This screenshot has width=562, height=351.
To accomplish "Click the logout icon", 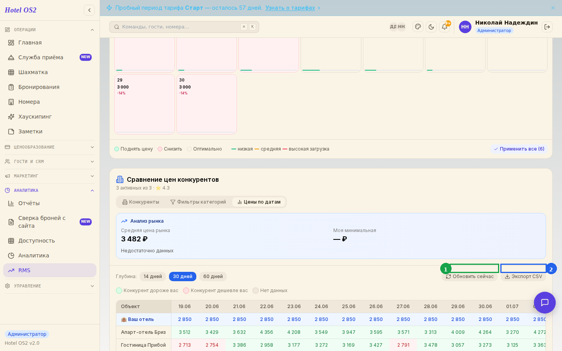I will [x=547, y=27].
